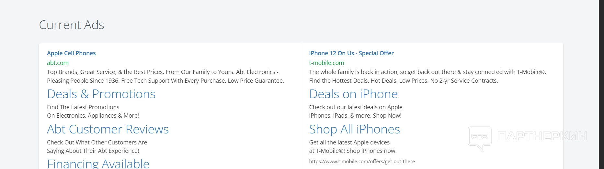The height and width of the screenshot is (169, 604).
Task: Click the "Shop All iPhones" sitelink
Action: click(354, 129)
